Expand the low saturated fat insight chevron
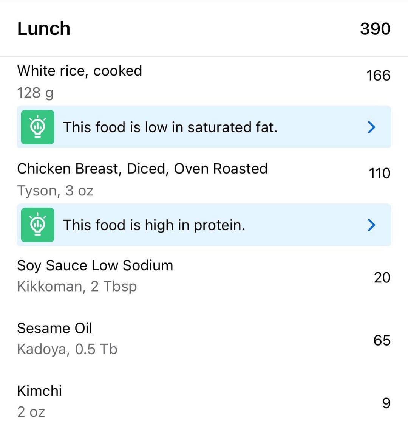The width and height of the screenshot is (408, 428). [371, 127]
